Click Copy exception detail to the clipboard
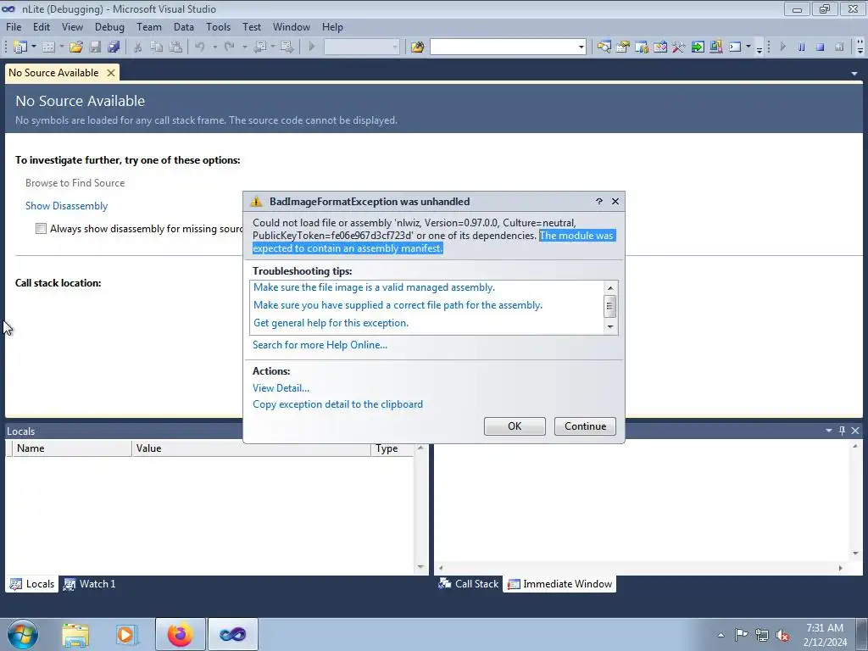The image size is (868, 651). coord(337,404)
